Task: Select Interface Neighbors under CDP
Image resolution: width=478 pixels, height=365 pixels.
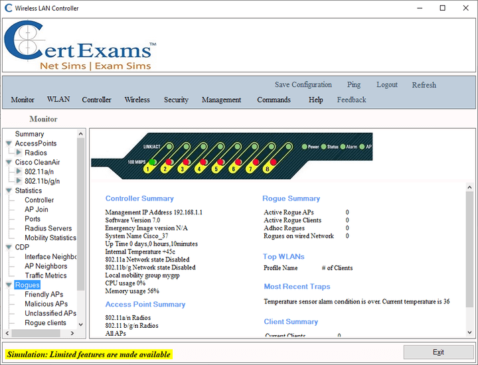Action: click(50, 257)
